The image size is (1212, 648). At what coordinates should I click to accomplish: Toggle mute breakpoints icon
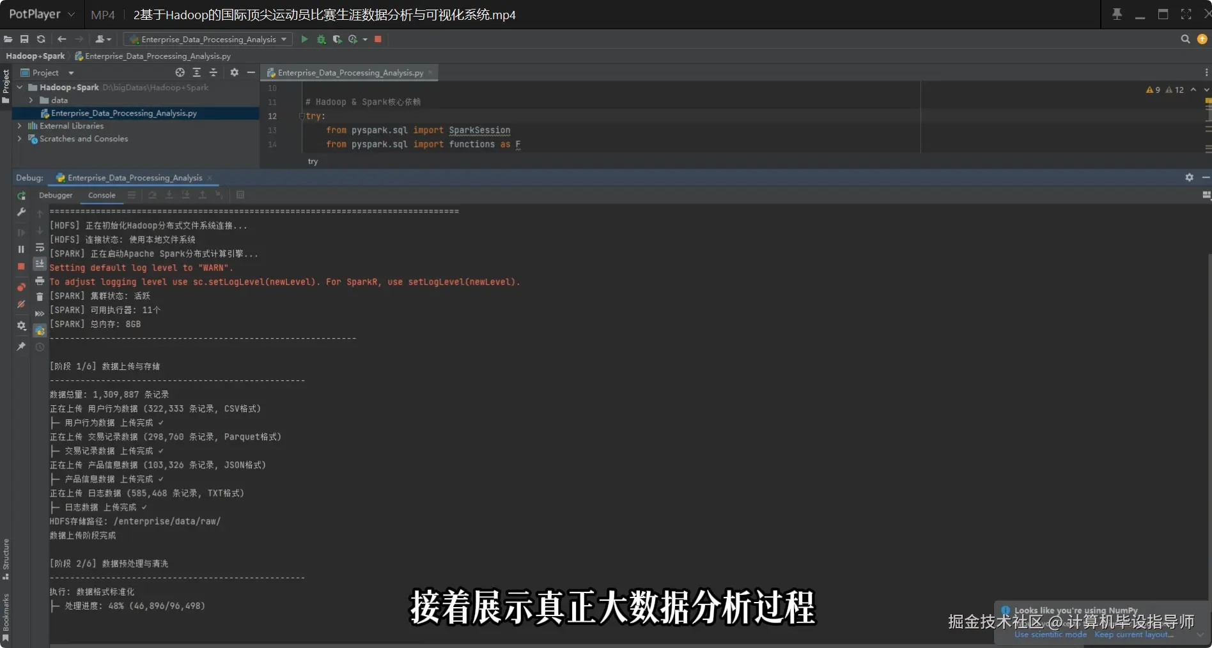tap(21, 304)
